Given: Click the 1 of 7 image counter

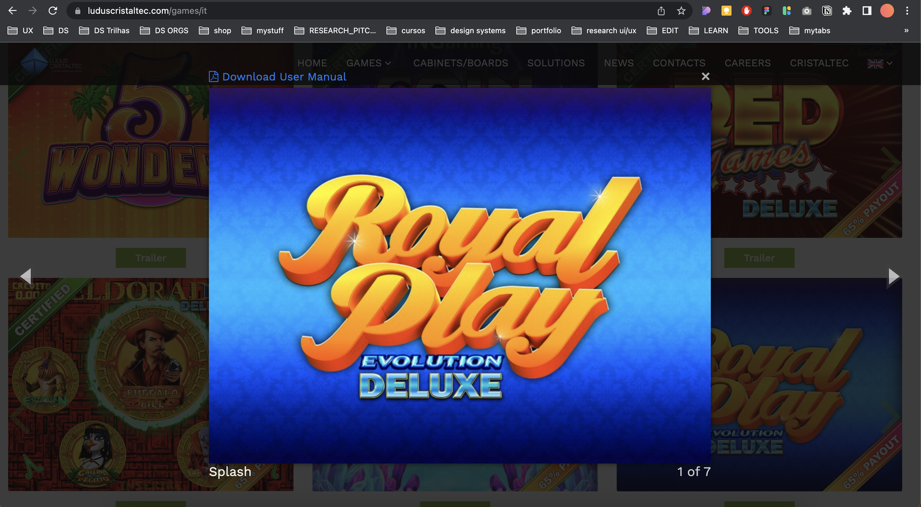Looking at the screenshot, I should click(694, 472).
